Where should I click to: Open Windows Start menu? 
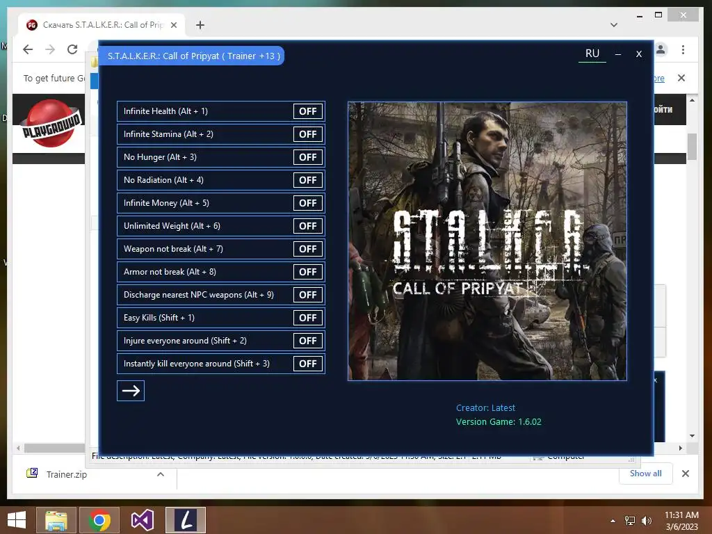[17, 520]
